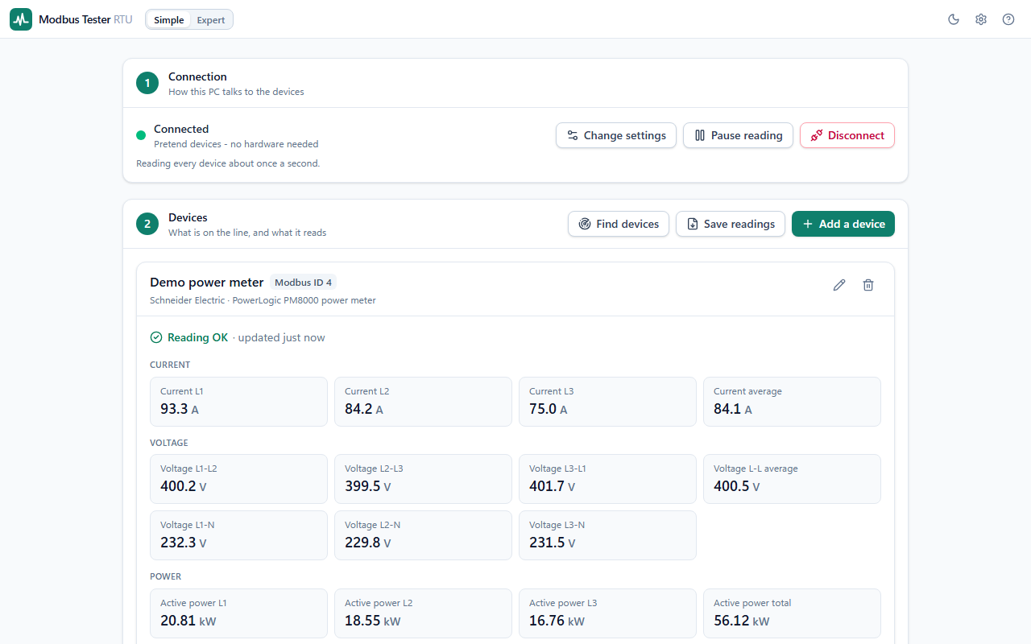Select the Current L3 75.0 A card
Image resolution: width=1031 pixels, height=644 pixels.
point(607,402)
